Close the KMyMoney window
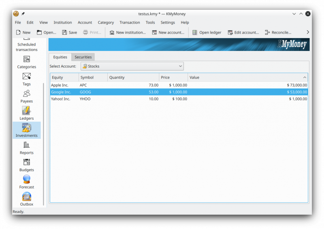The height and width of the screenshot is (229, 324). tap(308, 14)
